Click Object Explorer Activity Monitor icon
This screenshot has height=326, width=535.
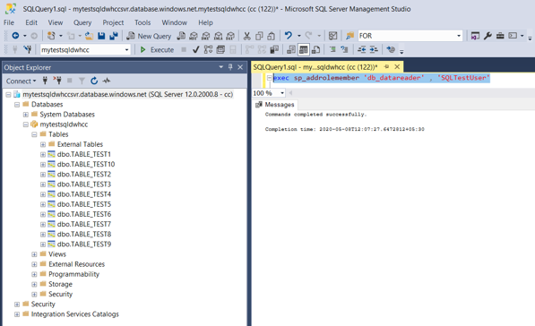(x=107, y=81)
